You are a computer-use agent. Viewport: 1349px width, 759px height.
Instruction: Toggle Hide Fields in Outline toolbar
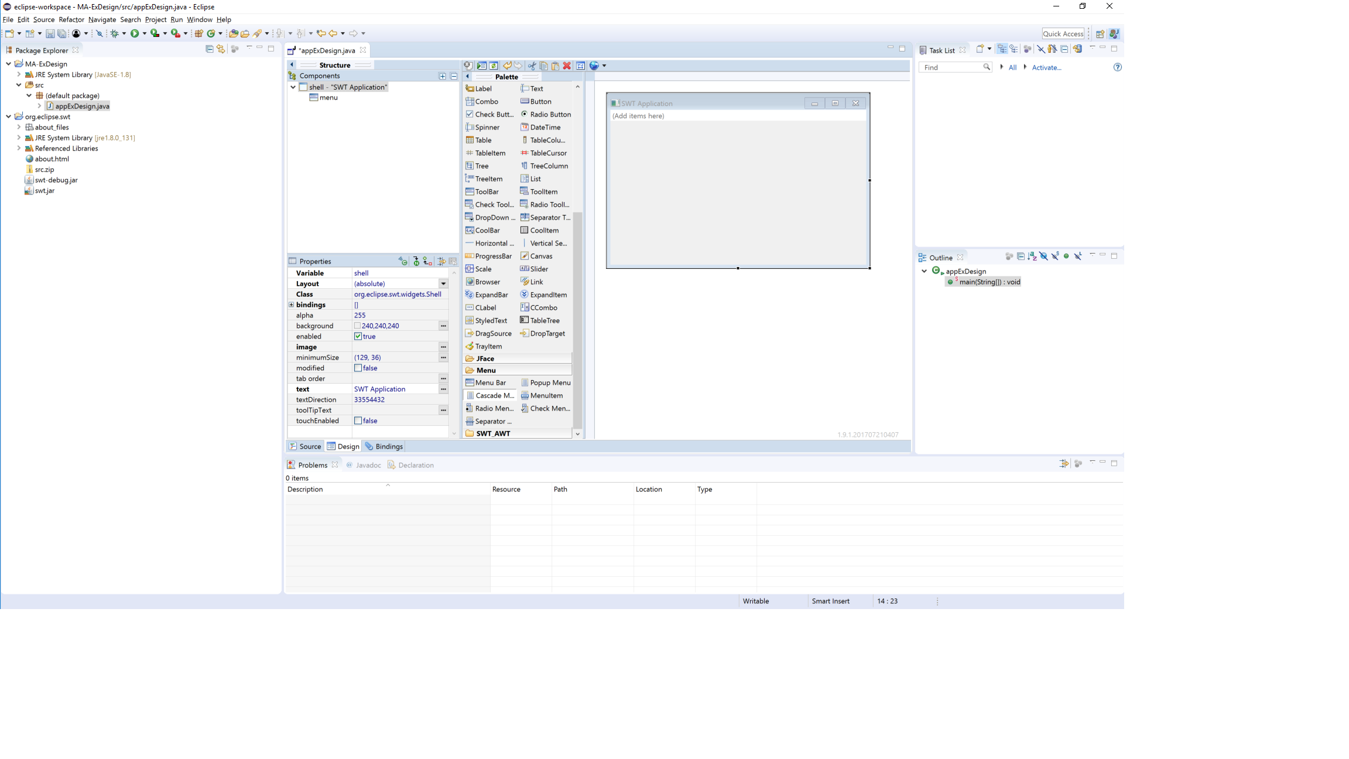point(1043,257)
